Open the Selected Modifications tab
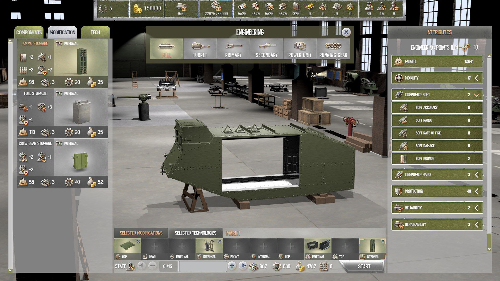This screenshot has width=500, height=281. coord(141,233)
